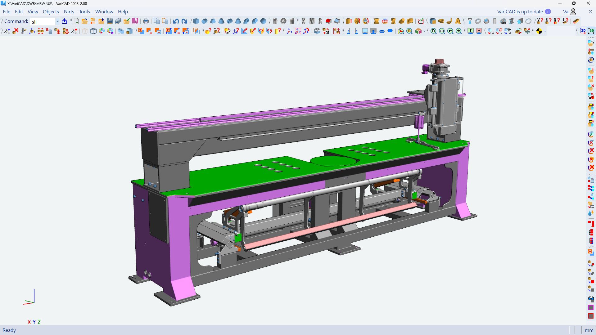Expand the view orientation cube dropdown
Image resolution: width=596 pixels, height=335 pixels.
point(424,31)
